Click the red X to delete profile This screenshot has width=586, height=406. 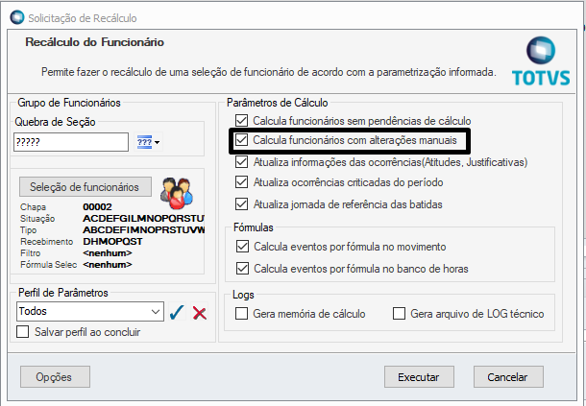click(x=200, y=313)
